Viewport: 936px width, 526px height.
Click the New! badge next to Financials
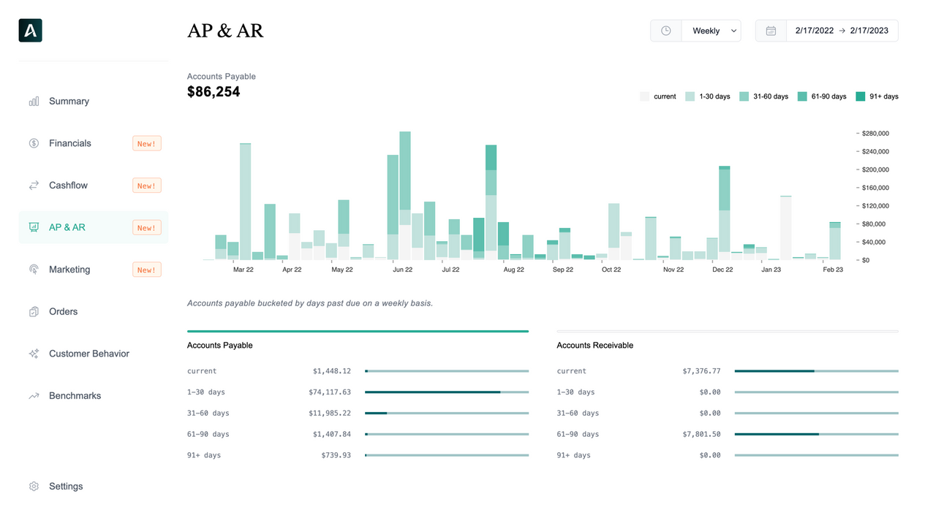click(x=147, y=144)
